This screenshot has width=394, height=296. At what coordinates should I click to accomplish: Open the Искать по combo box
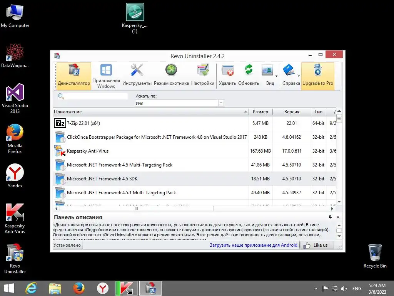pyautogui.click(x=179, y=103)
